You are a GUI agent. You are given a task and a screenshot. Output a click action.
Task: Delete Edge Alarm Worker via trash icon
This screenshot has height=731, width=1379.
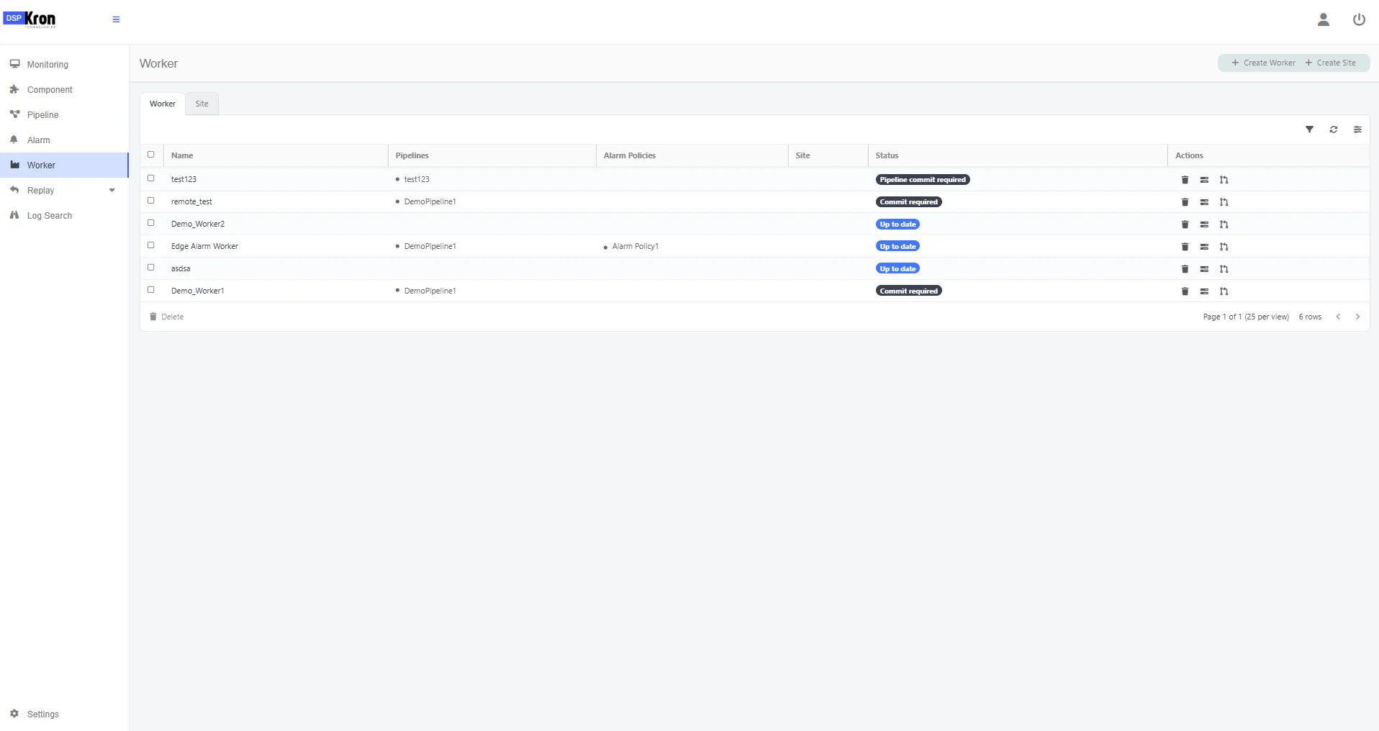(x=1185, y=247)
